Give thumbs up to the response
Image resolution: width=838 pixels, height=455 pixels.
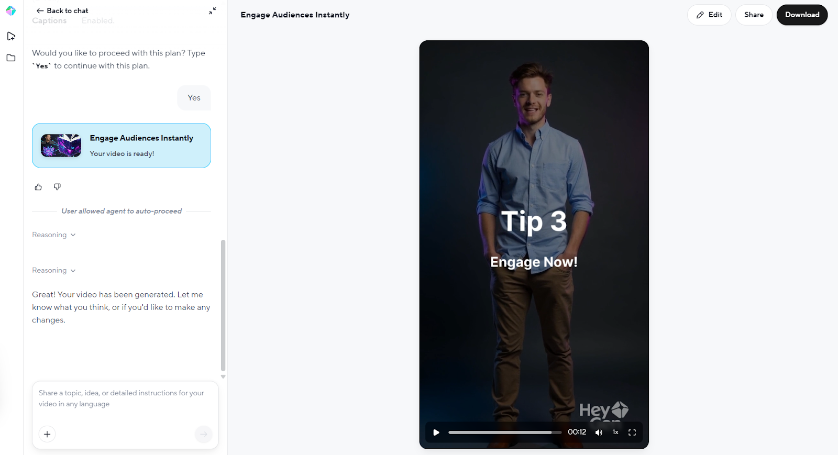[x=38, y=187]
